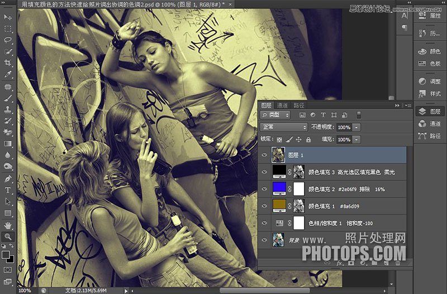Lock all for 图层 1
The height and width of the screenshot is (294, 447).
pos(308,139)
